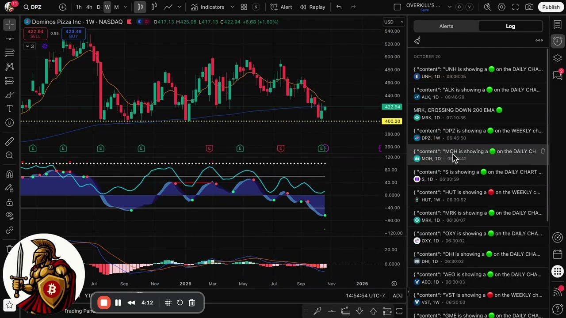
Task: Open symbol search showing DPZ
Action: click(x=33, y=7)
